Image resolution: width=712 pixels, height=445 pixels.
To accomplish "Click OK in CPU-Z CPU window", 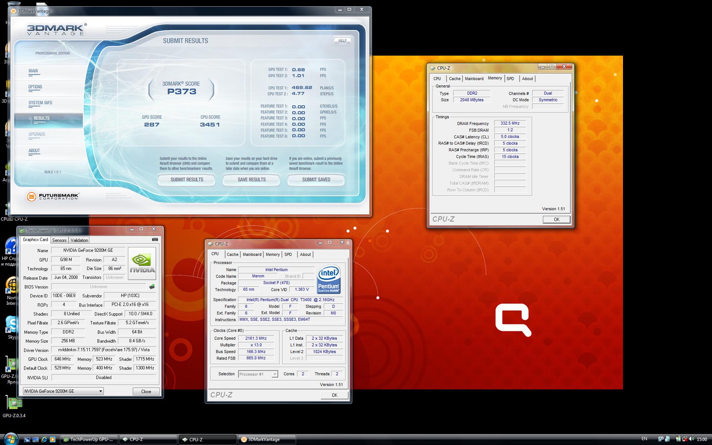I will click(334, 395).
